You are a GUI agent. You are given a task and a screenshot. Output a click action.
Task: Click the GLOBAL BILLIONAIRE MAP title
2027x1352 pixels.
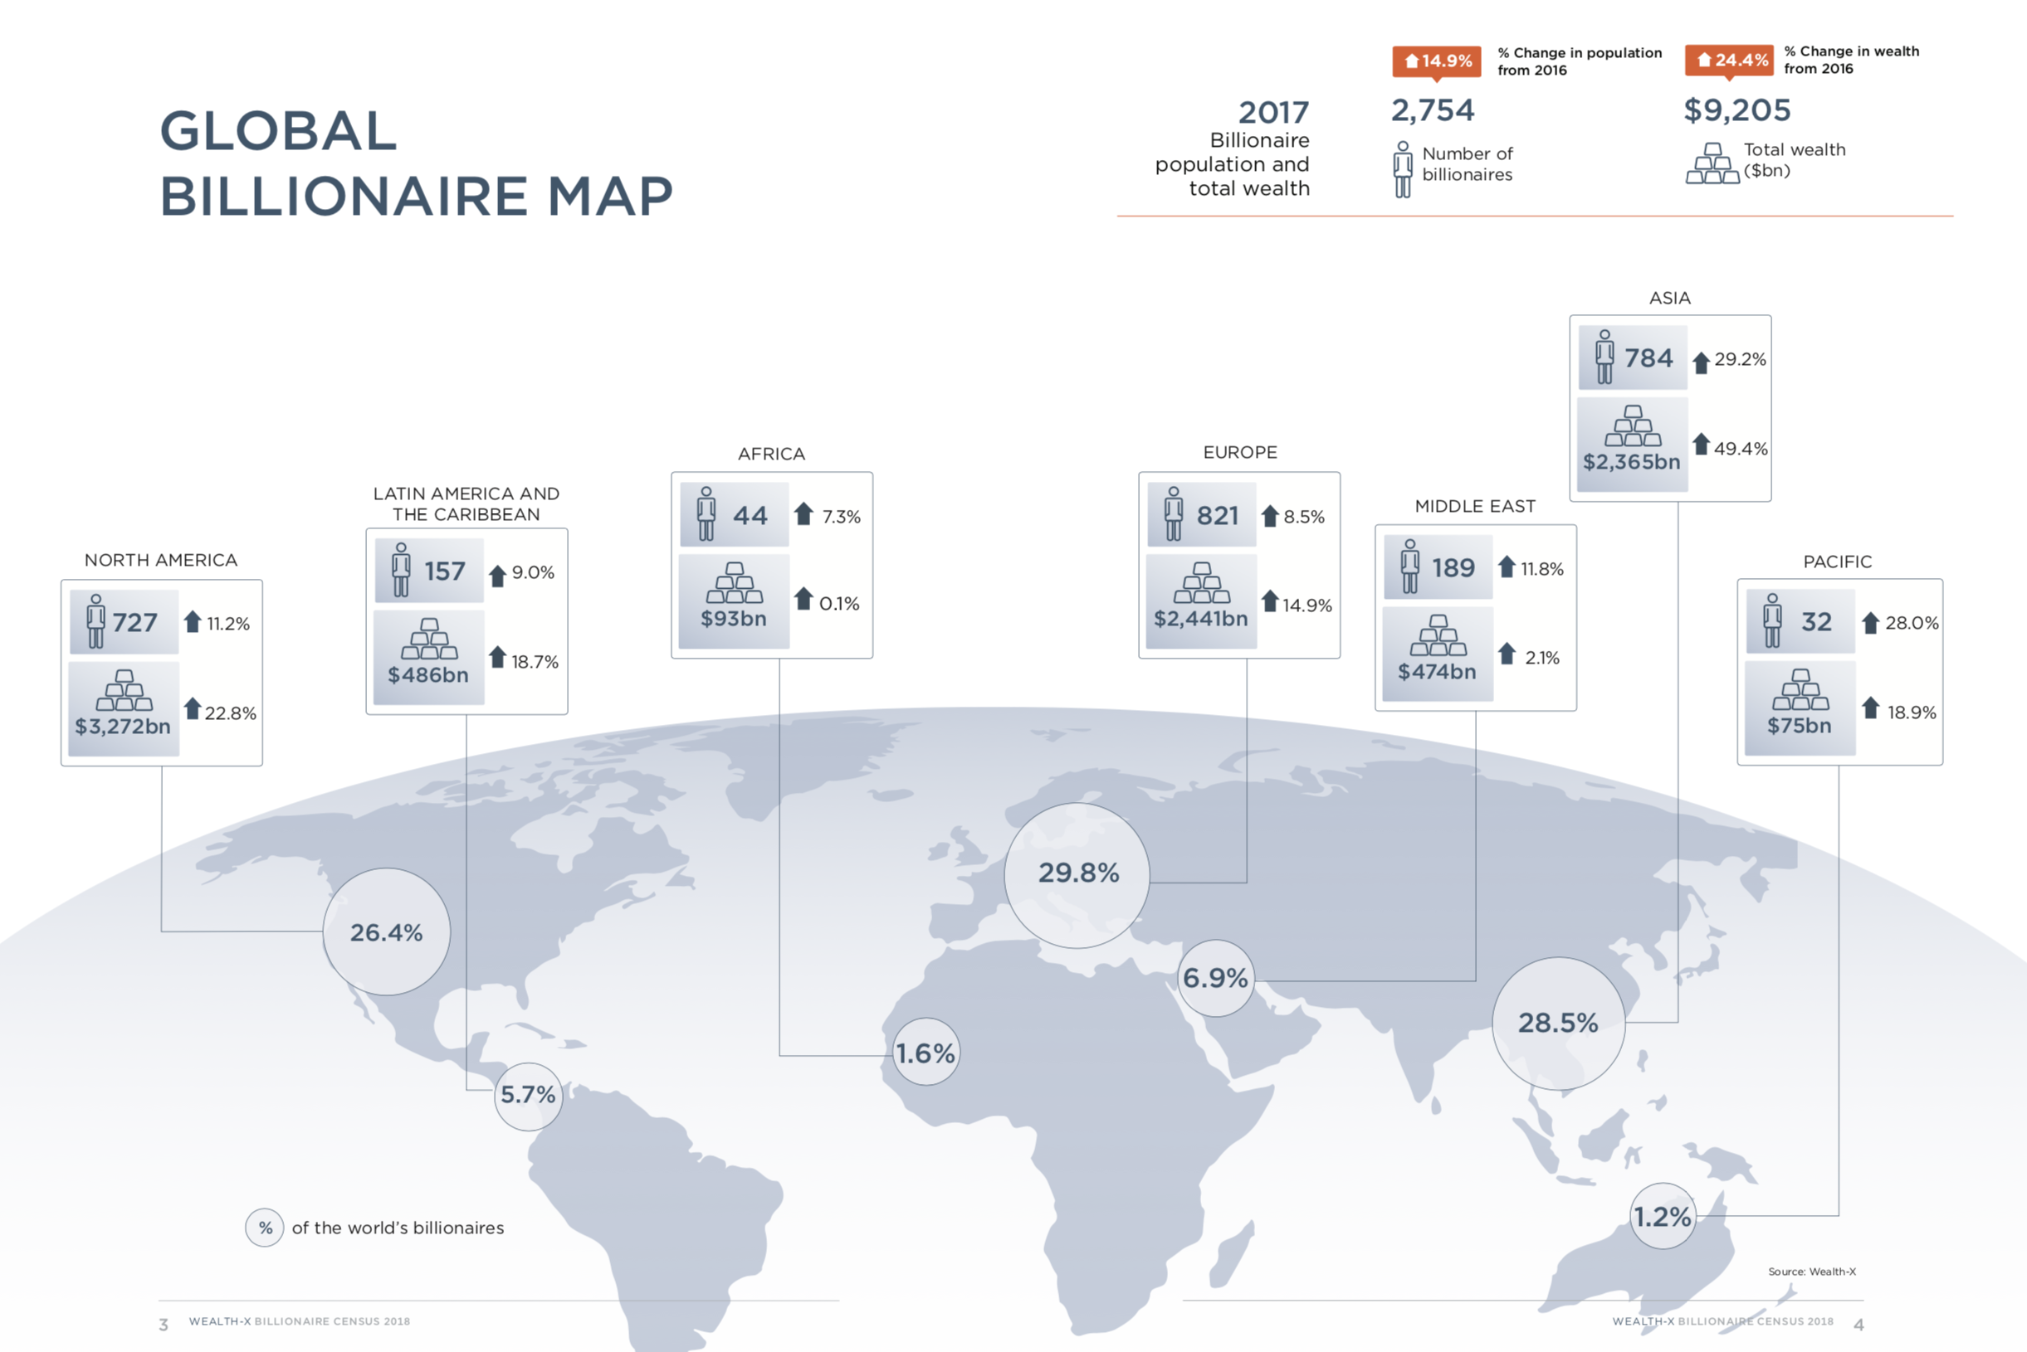click(x=415, y=163)
